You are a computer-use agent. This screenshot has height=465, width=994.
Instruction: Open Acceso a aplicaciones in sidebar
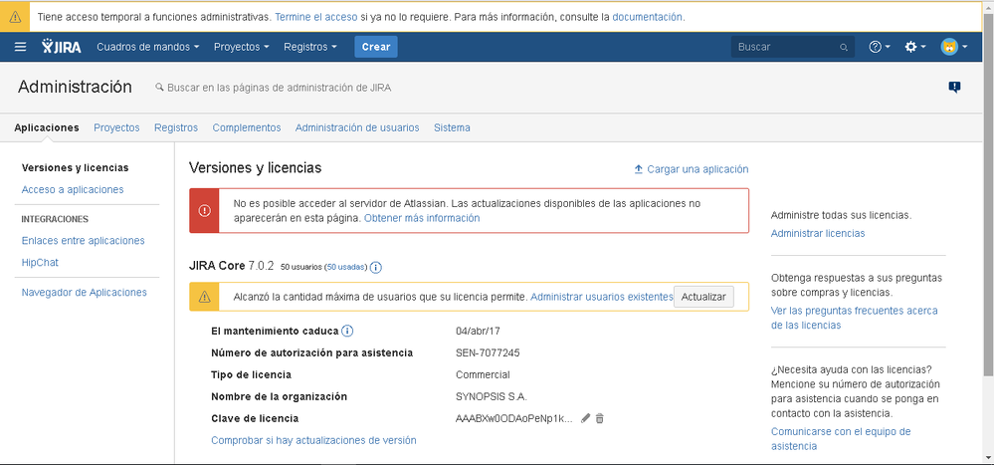[73, 189]
